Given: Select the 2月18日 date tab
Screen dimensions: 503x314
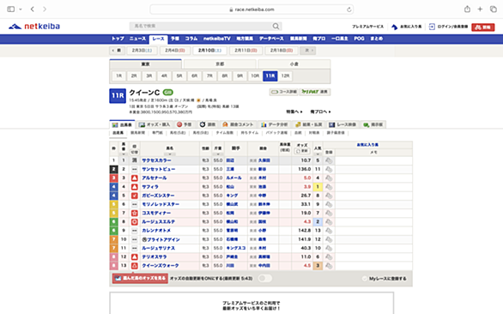Looking at the screenshot, I should click(x=282, y=51).
